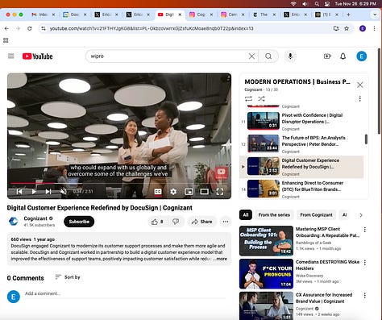Start voice search with microphone icon
This screenshot has height=320, width=382.
pyautogui.click(x=290, y=56)
